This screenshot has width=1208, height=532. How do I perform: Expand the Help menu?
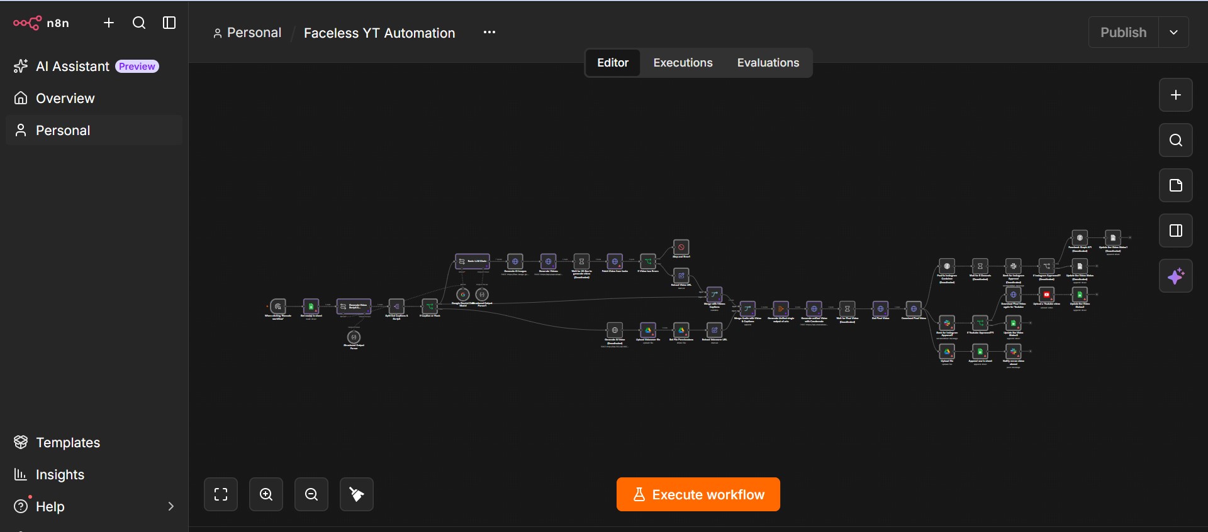pyautogui.click(x=94, y=507)
